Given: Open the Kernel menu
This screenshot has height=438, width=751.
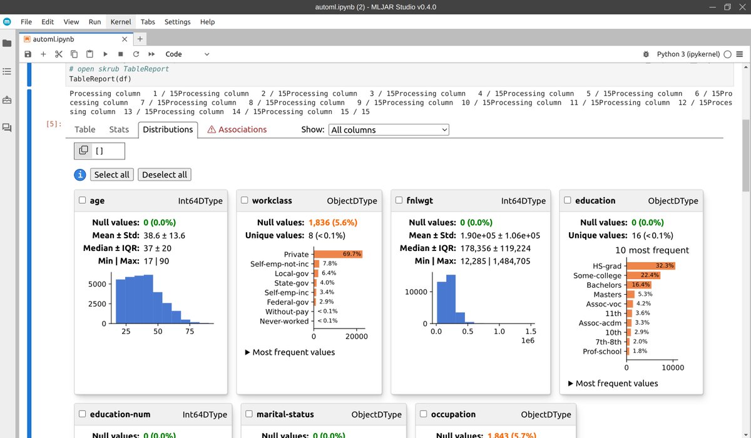Looking at the screenshot, I should click(120, 21).
